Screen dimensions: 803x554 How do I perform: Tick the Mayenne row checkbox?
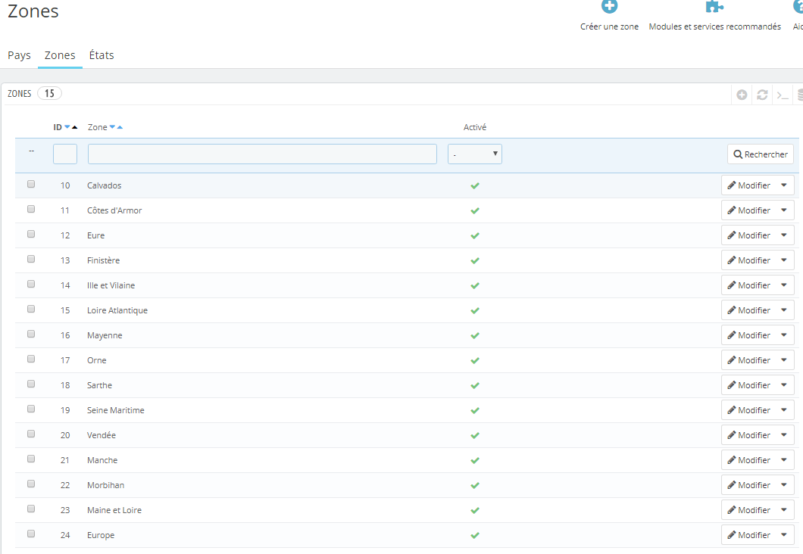[31, 334]
